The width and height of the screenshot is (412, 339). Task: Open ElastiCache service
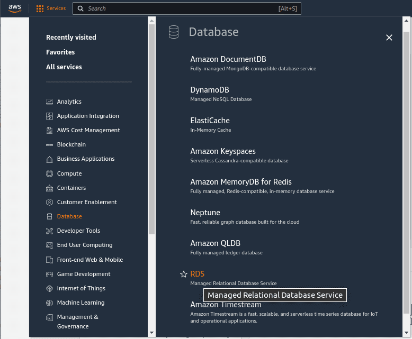(210, 121)
